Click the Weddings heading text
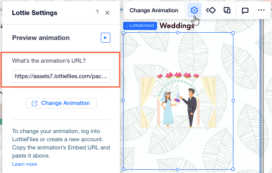The image size is (272, 173). (x=177, y=26)
